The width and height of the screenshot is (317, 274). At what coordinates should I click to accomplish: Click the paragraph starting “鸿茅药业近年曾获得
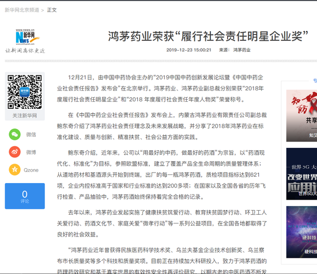click(x=162, y=260)
